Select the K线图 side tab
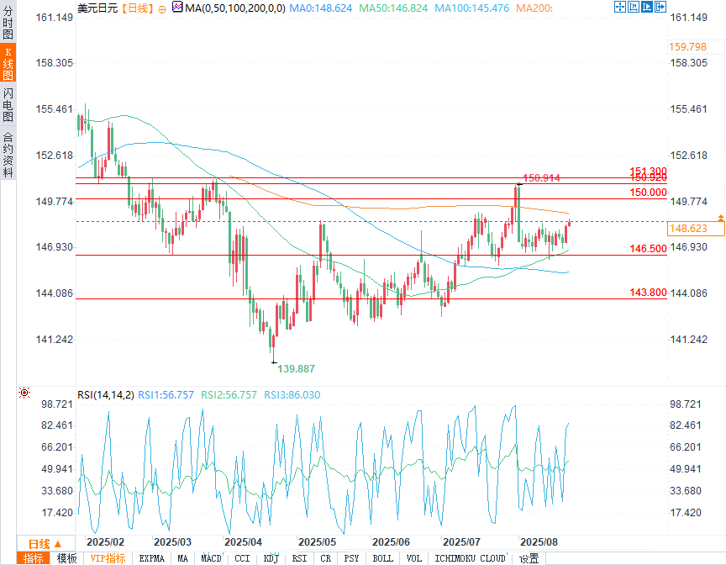This screenshot has width=726, height=565. [x=8, y=63]
